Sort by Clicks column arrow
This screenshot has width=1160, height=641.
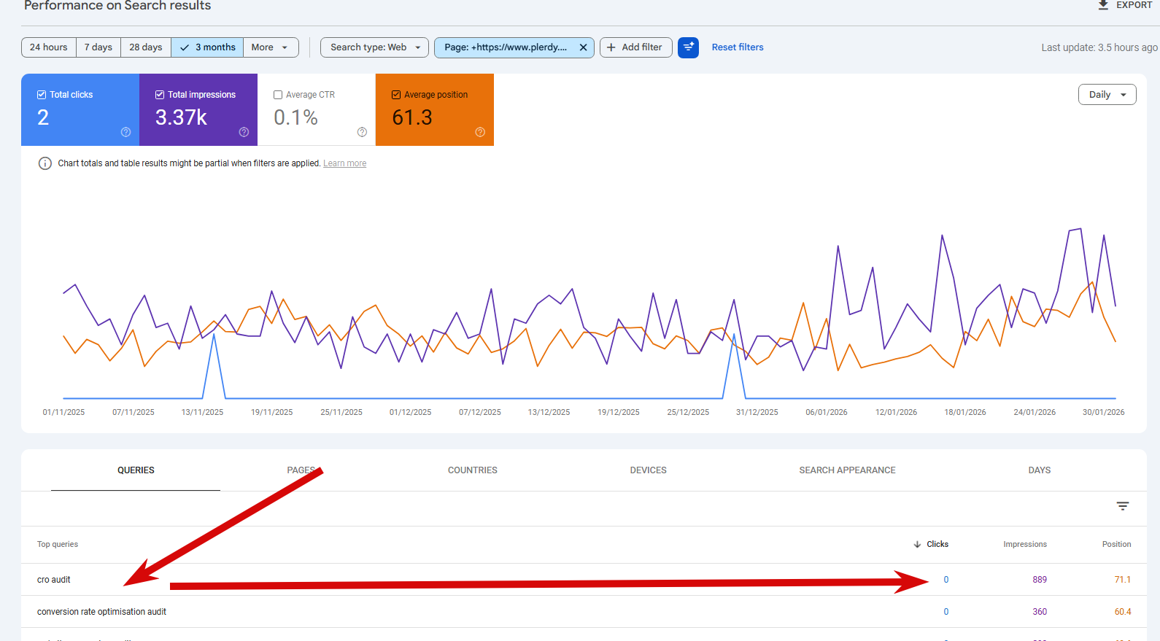pyautogui.click(x=917, y=544)
